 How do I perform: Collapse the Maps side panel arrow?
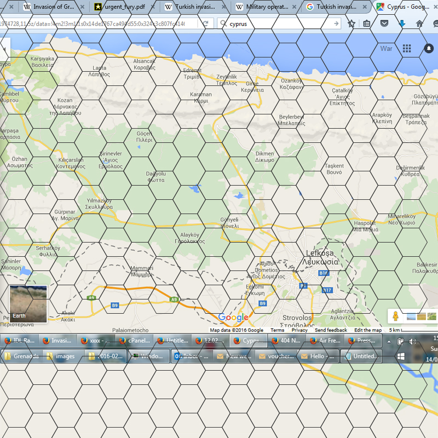pyautogui.click(x=5, y=49)
